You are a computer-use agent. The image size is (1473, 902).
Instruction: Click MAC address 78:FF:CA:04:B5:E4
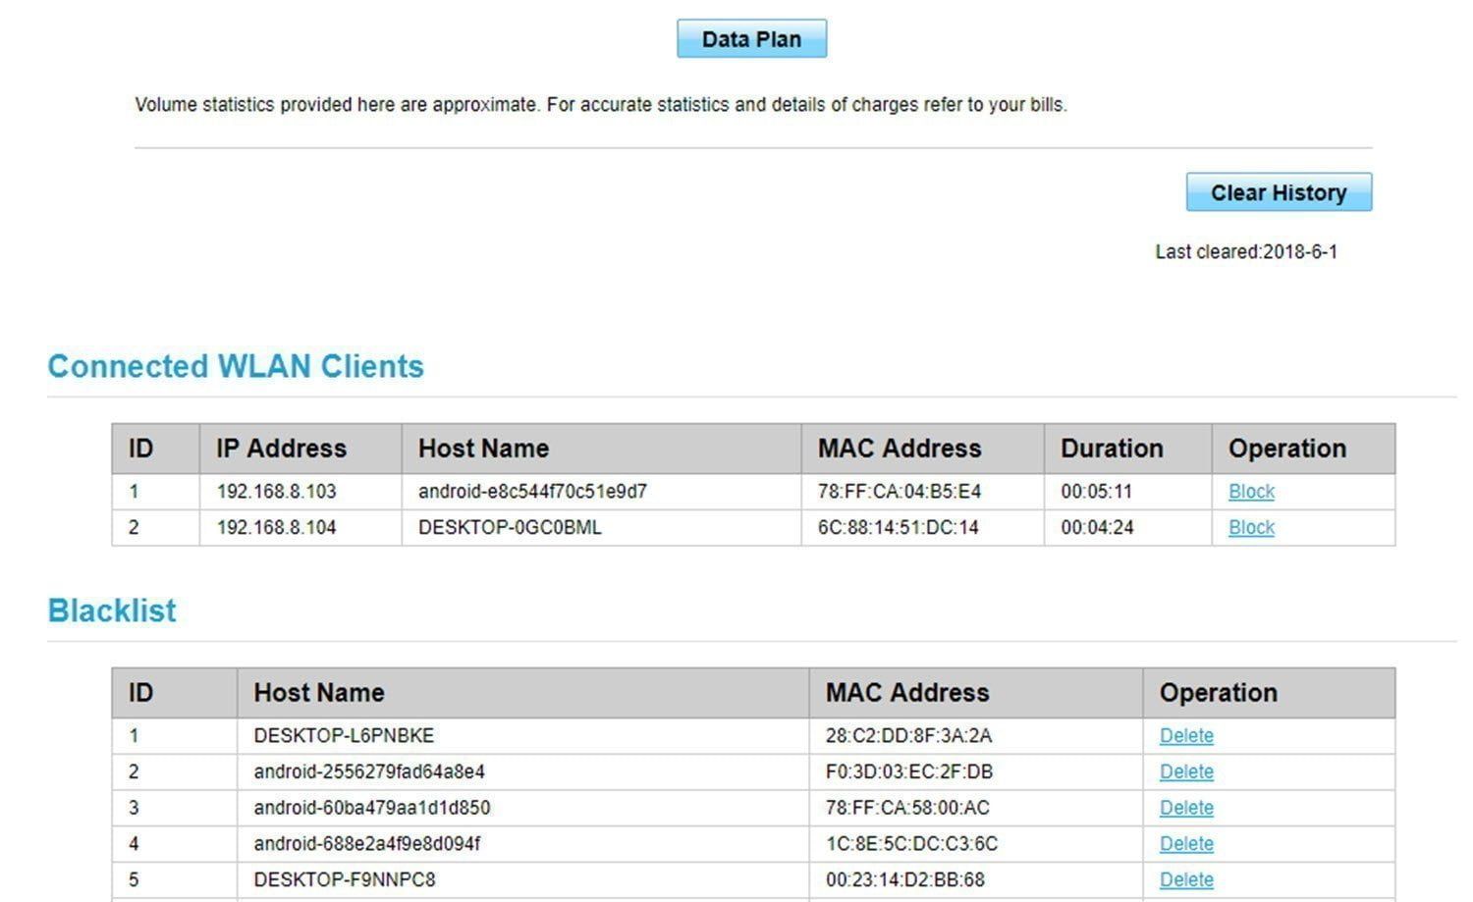pyautogui.click(x=899, y=492)
